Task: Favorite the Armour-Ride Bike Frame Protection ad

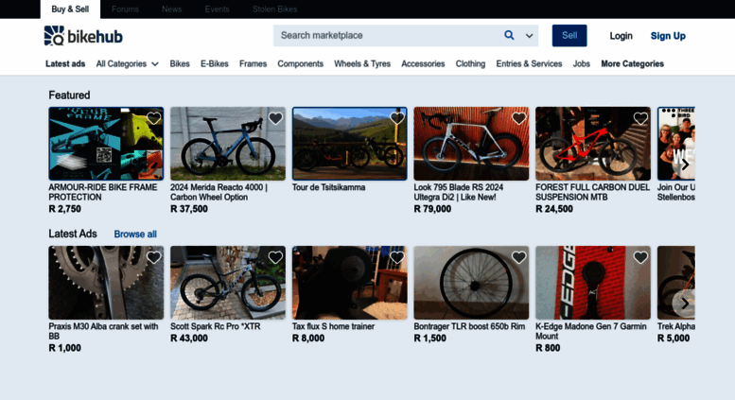Action: pyautogui.click(x=154, y=118)
